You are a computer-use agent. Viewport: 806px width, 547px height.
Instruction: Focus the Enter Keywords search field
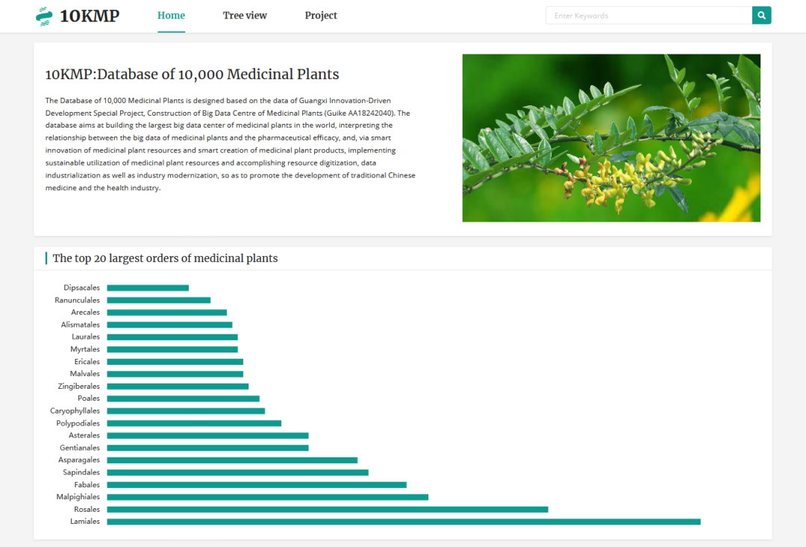tap(649, 16)
